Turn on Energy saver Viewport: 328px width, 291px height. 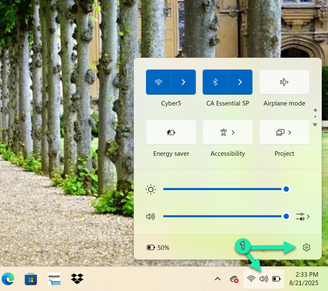click(171, 132)
